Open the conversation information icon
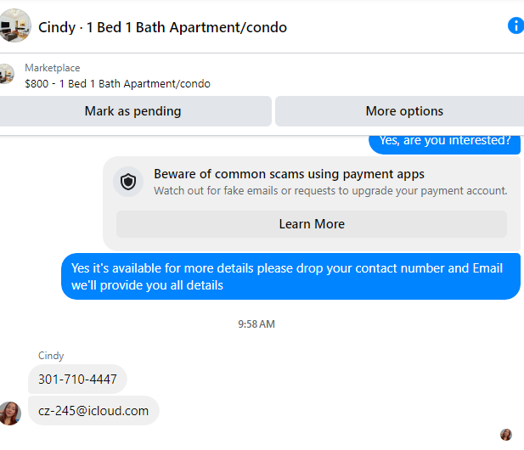The width and height of the screenshot is (524, 450). pos(515,25)
